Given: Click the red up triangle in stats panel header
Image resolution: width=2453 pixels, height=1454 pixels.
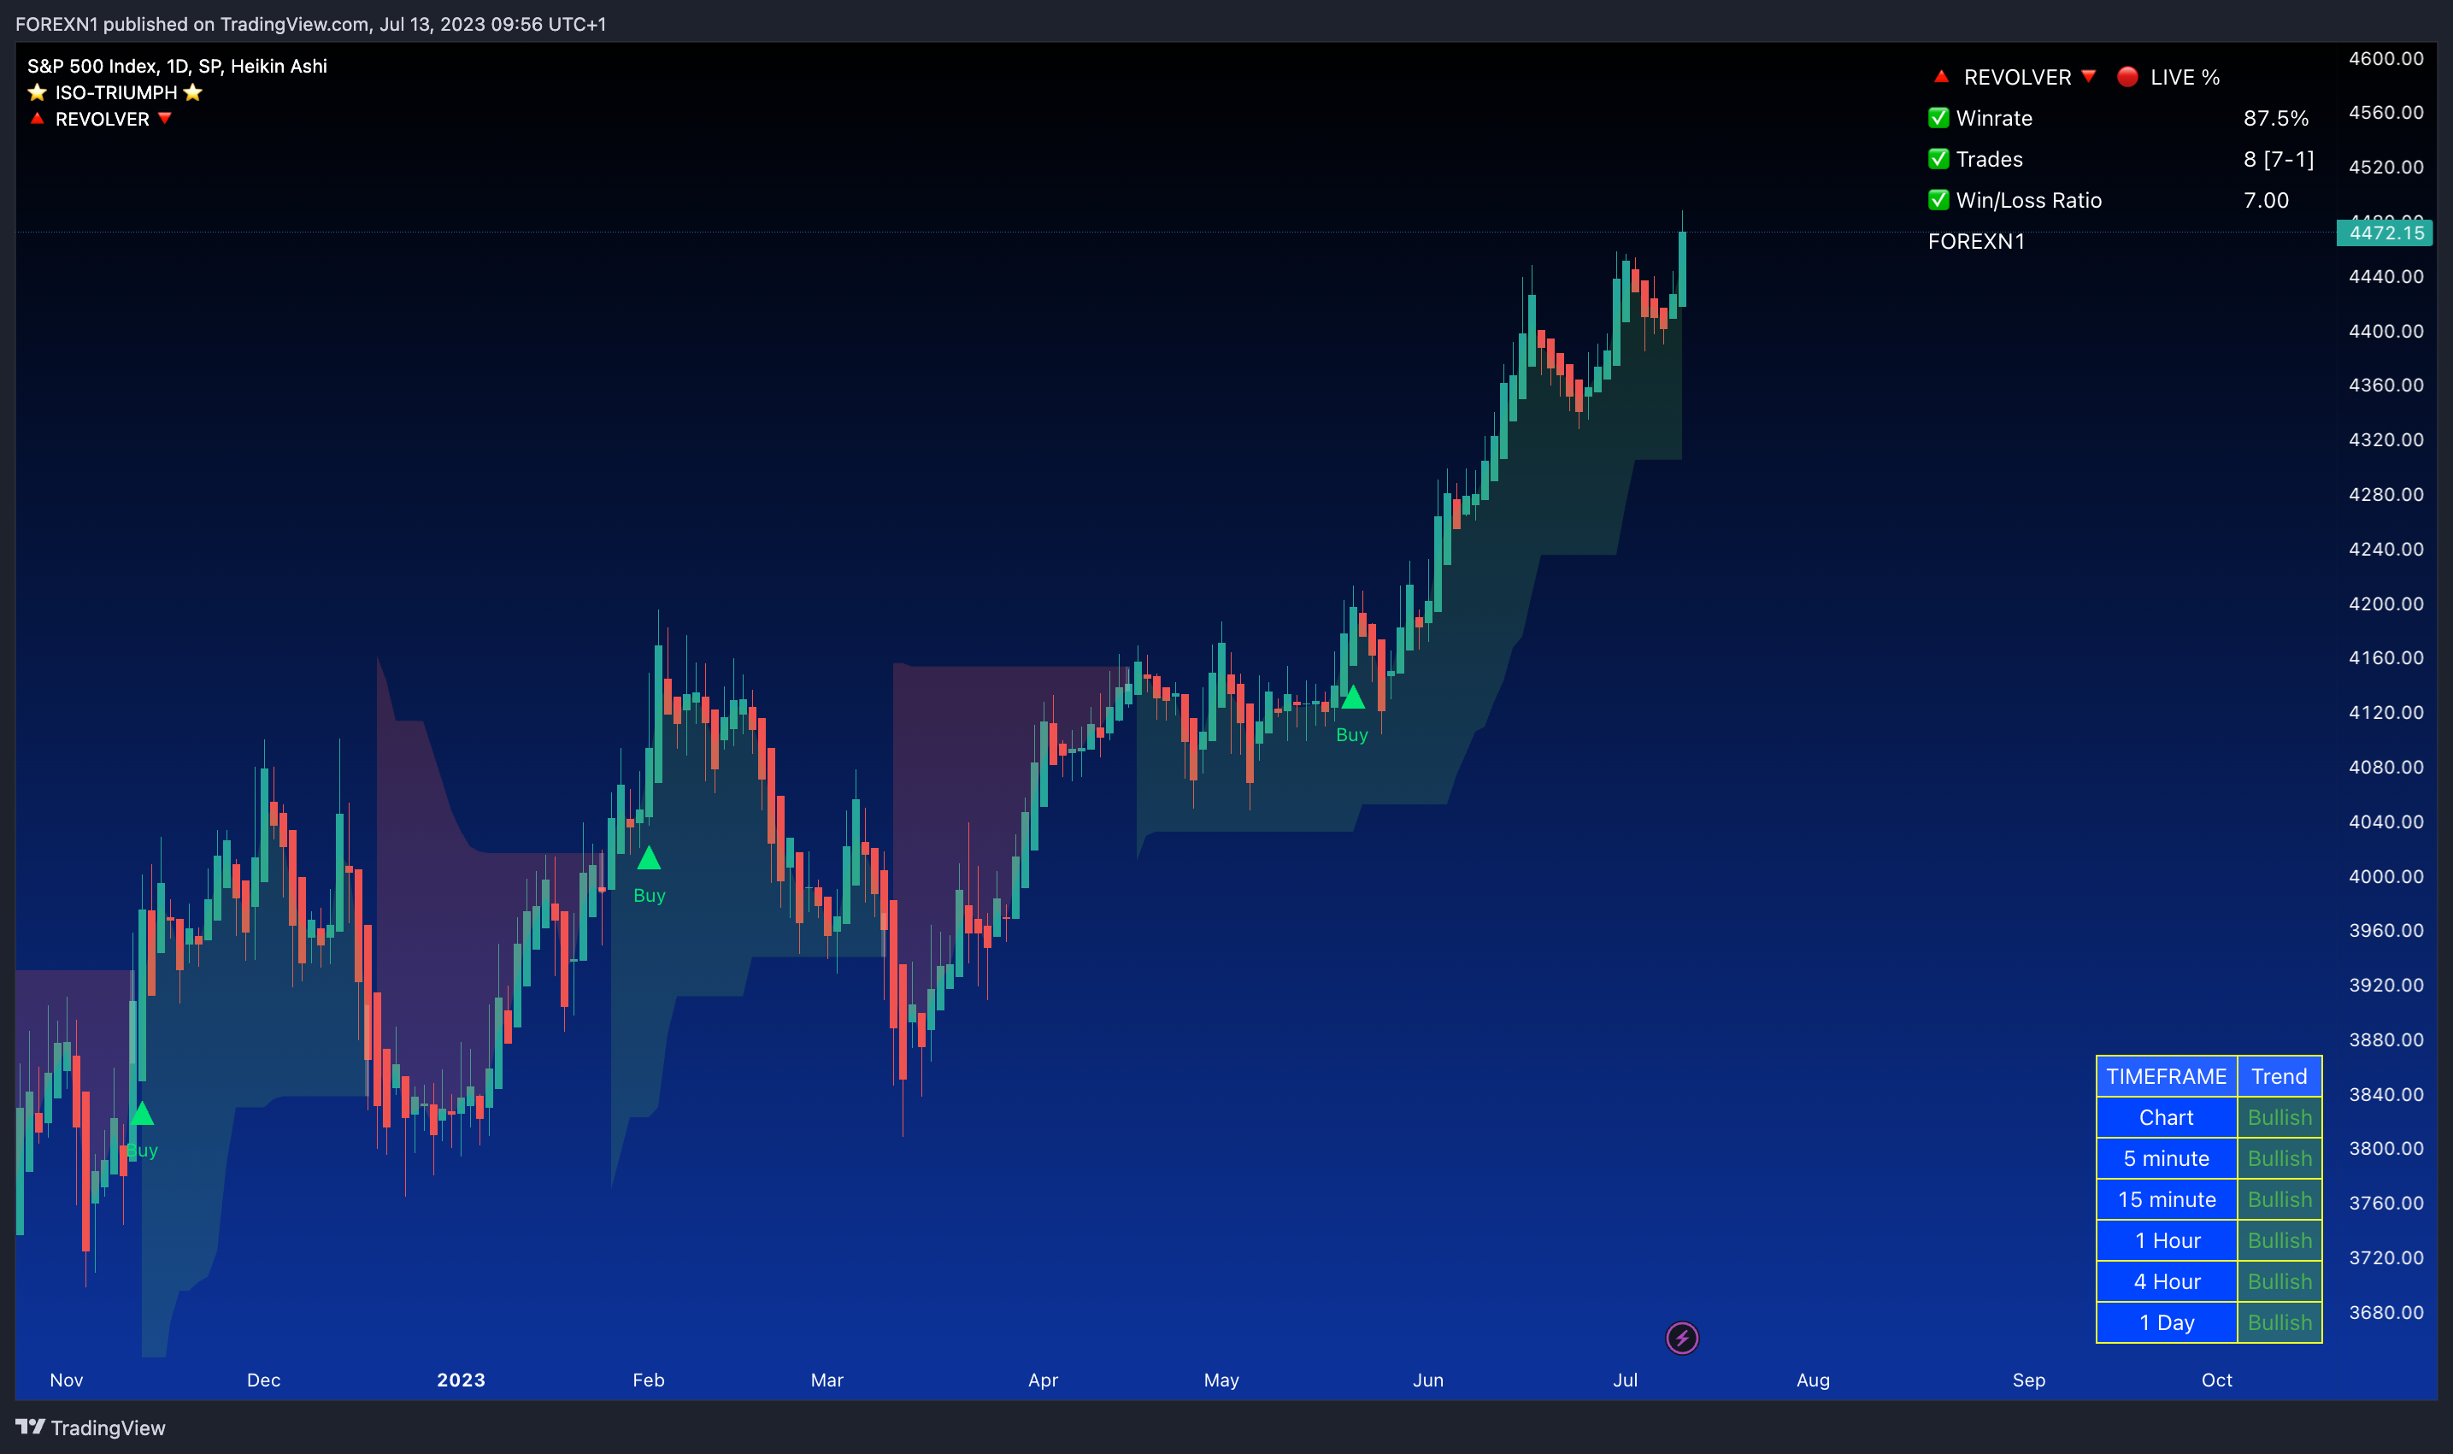Looking at the screenshot, I should (x=1941, y=76).
